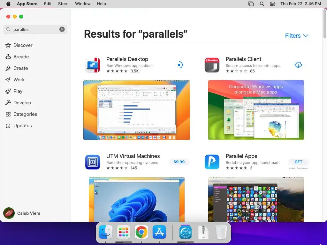Open the UTM Virtual Machines title

[x=133, y=156]
